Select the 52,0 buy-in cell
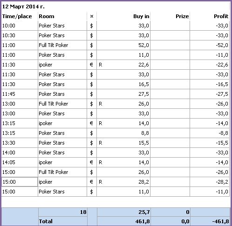The height and width of the screenshot is (226, 232). point(123,45)
